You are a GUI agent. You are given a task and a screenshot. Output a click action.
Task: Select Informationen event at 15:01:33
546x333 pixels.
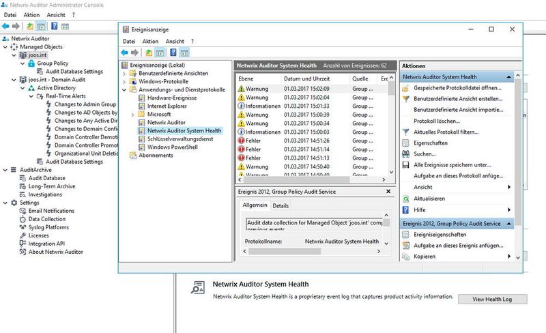312,106
